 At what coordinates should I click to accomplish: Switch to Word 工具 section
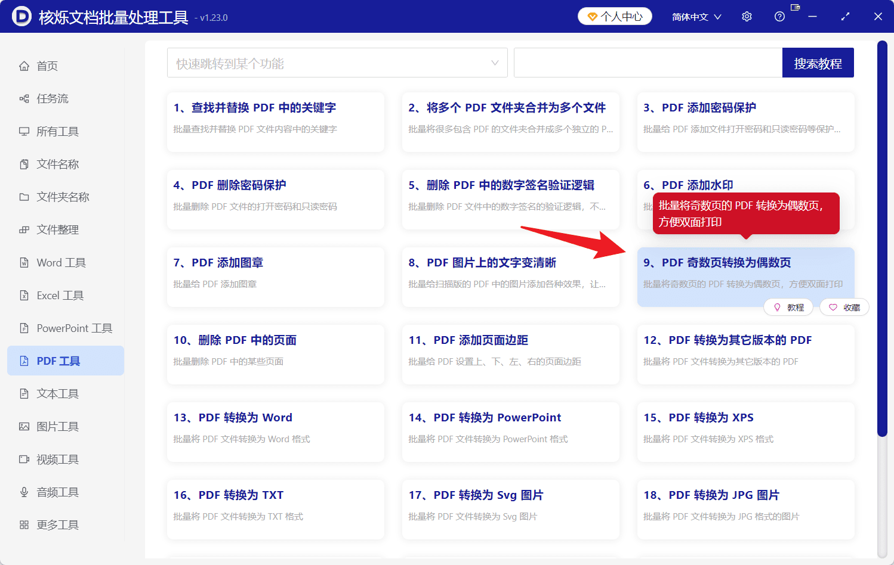pyautogui.click(x=66, y=263)
